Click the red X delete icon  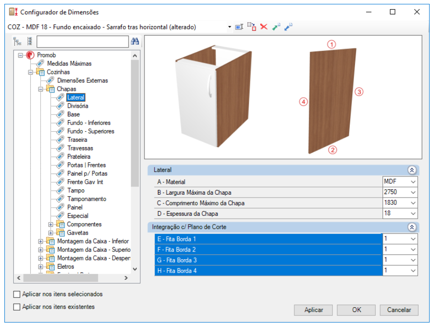coord(263,27)
